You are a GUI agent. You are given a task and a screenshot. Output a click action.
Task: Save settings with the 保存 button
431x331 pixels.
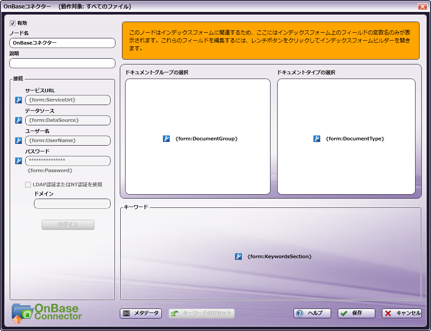(356, 313)
